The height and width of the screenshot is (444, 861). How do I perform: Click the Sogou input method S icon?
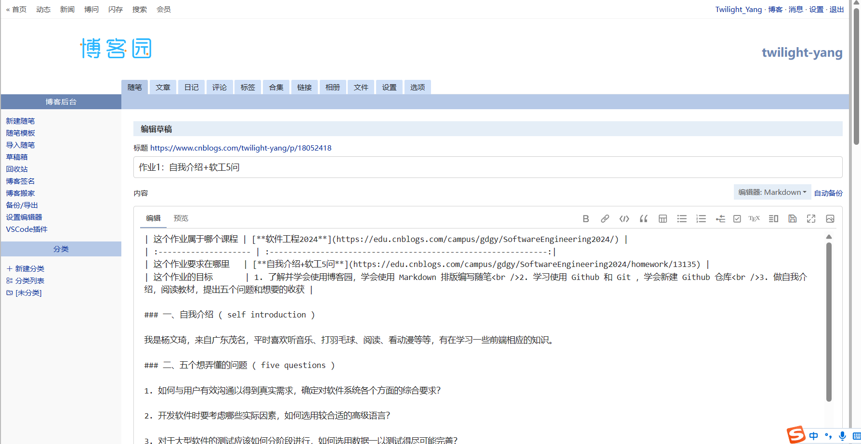click(x=796, y=435)
